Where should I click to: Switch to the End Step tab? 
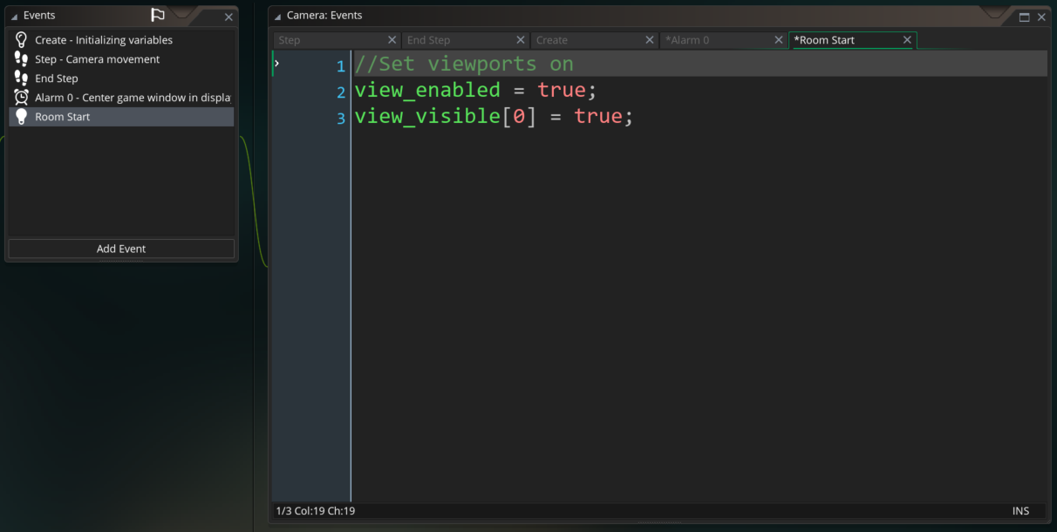[460, 40]
